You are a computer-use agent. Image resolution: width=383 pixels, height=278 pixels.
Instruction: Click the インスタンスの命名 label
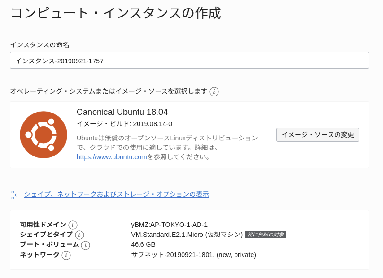point(40,45)
